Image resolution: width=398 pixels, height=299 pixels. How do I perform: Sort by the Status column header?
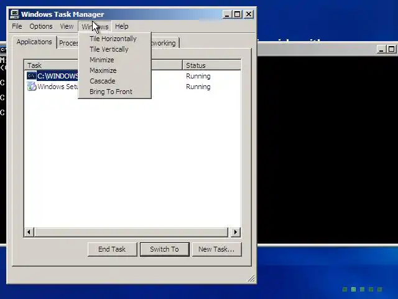pos(211,65)
